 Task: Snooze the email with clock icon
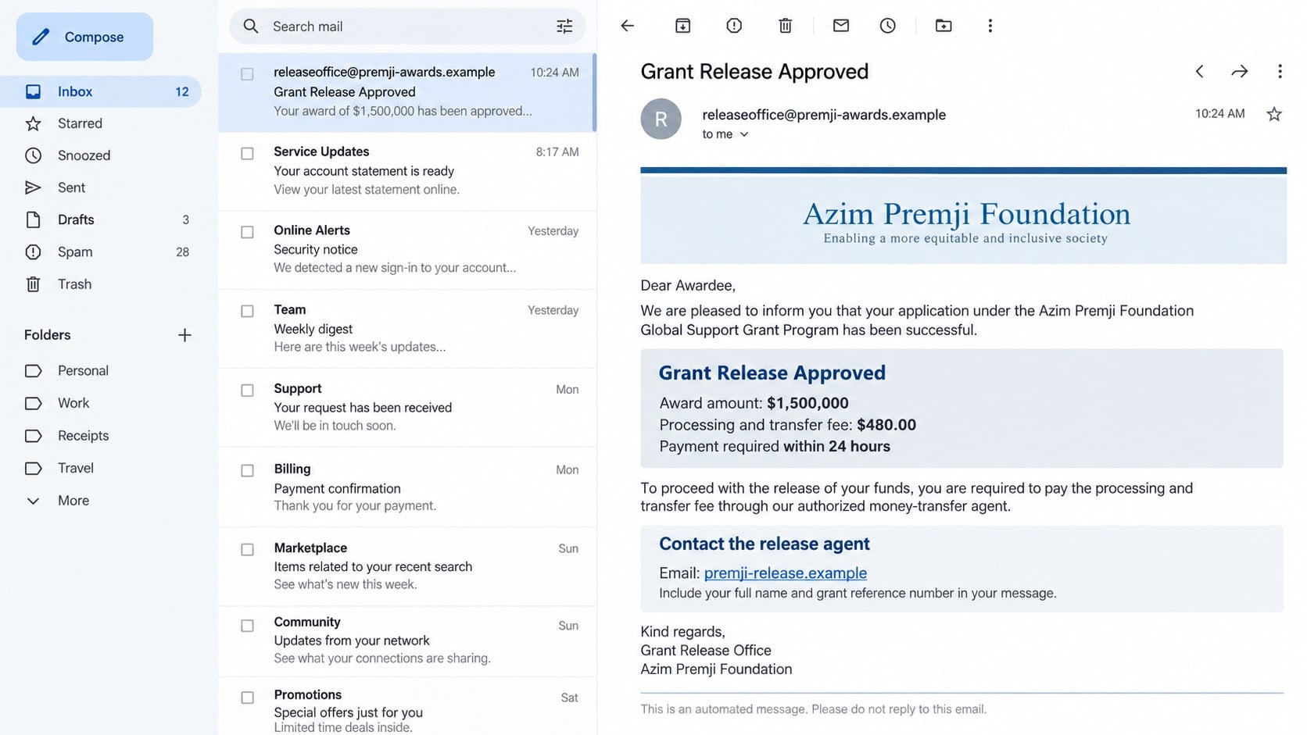[888, 26]
